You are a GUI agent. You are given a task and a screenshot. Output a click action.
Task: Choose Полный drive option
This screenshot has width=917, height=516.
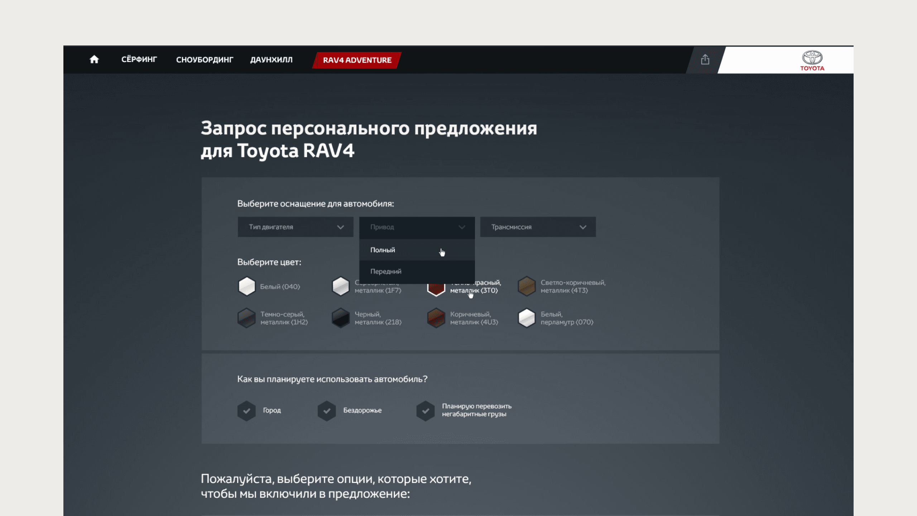(x=417, y=250)
